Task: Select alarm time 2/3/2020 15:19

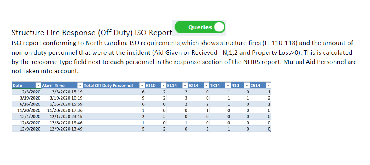Action: click(x=62, y=91)
